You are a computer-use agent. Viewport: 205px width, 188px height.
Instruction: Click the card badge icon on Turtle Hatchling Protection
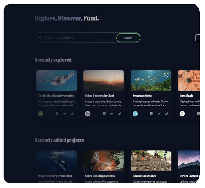click(57, 113)
